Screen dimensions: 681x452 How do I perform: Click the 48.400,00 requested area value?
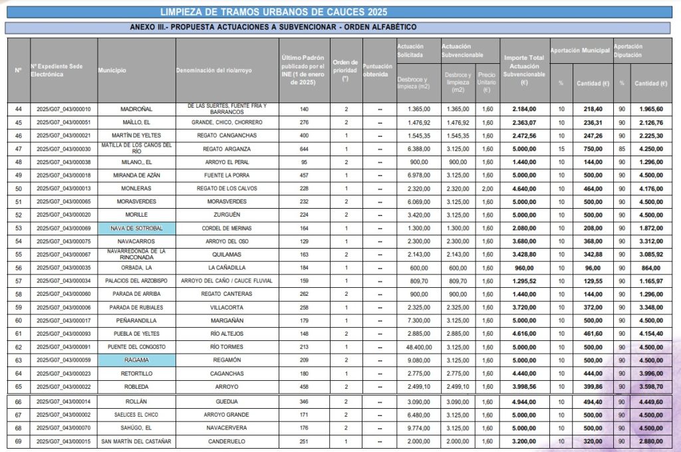[419, 347]
